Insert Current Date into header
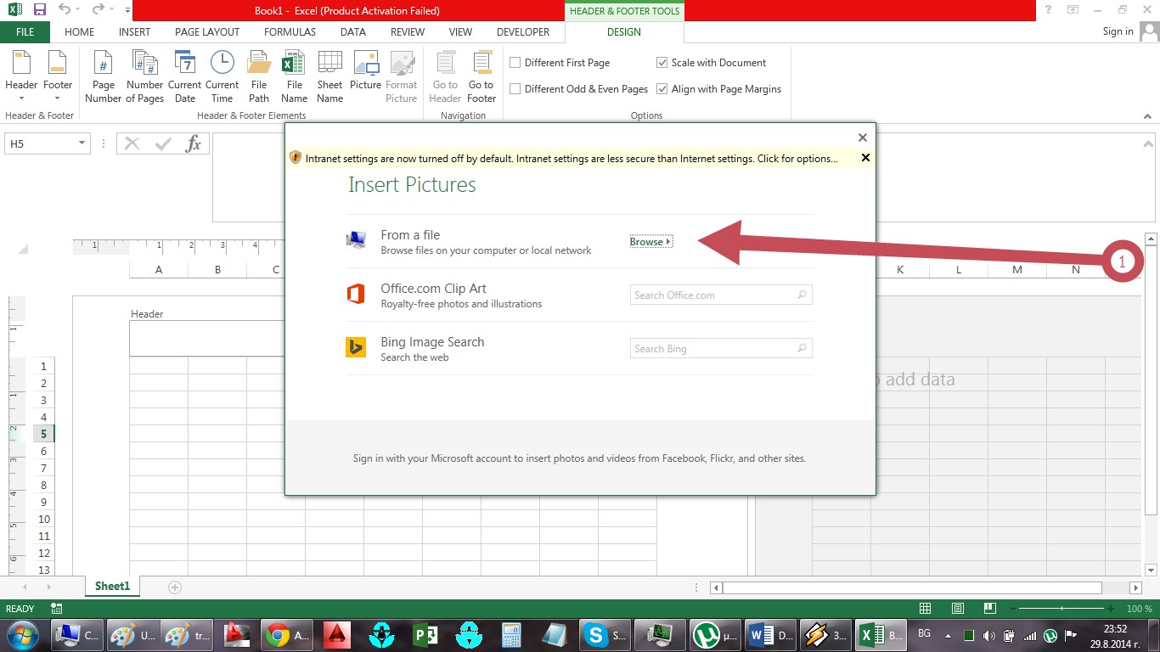The image size is (1160, 652). pos(184,77)
